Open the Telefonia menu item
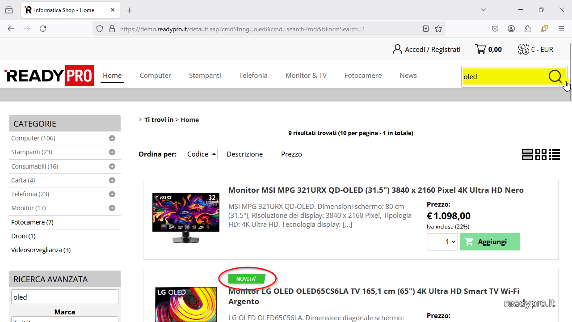Screen dimensions: 572x322 (253, 75)
